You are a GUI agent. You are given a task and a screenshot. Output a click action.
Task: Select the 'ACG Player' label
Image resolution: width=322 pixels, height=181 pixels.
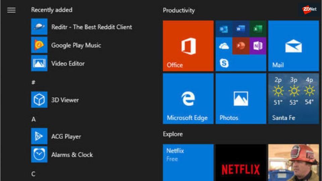coord(66,137)
